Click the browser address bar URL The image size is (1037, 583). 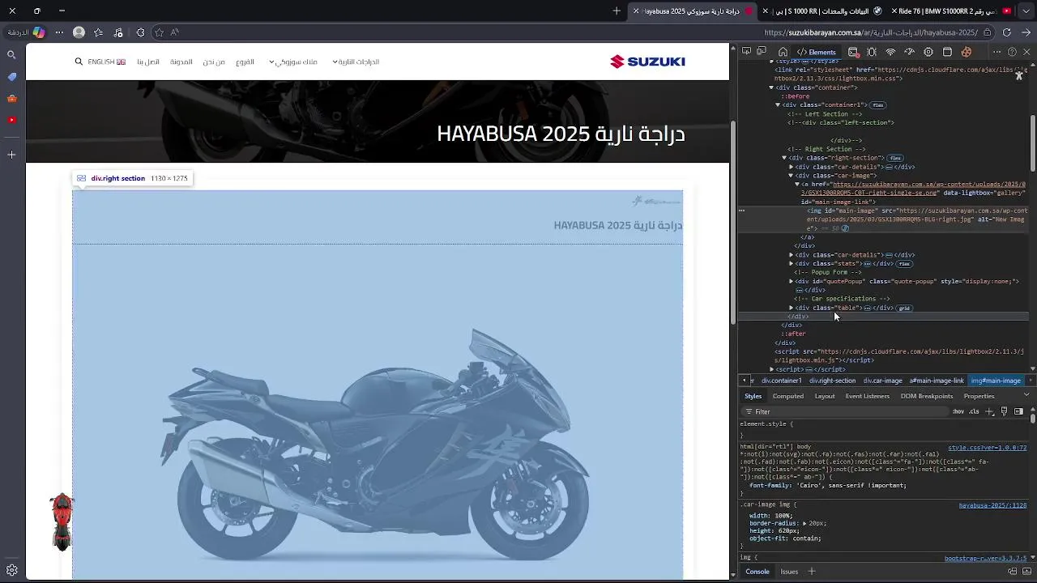tap(871, 32)
